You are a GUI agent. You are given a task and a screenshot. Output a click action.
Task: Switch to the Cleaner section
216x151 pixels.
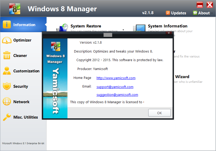20,56
